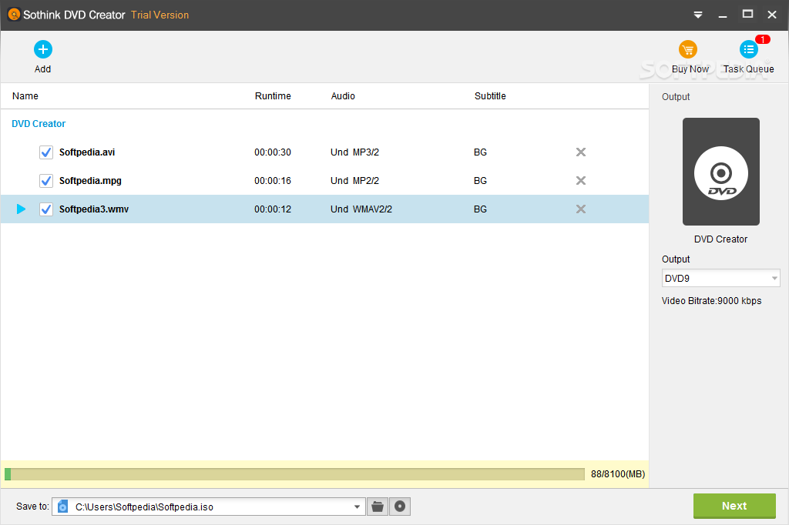Click the Trial Version label
Screen dimensions: 789x525
click(160, 15)
